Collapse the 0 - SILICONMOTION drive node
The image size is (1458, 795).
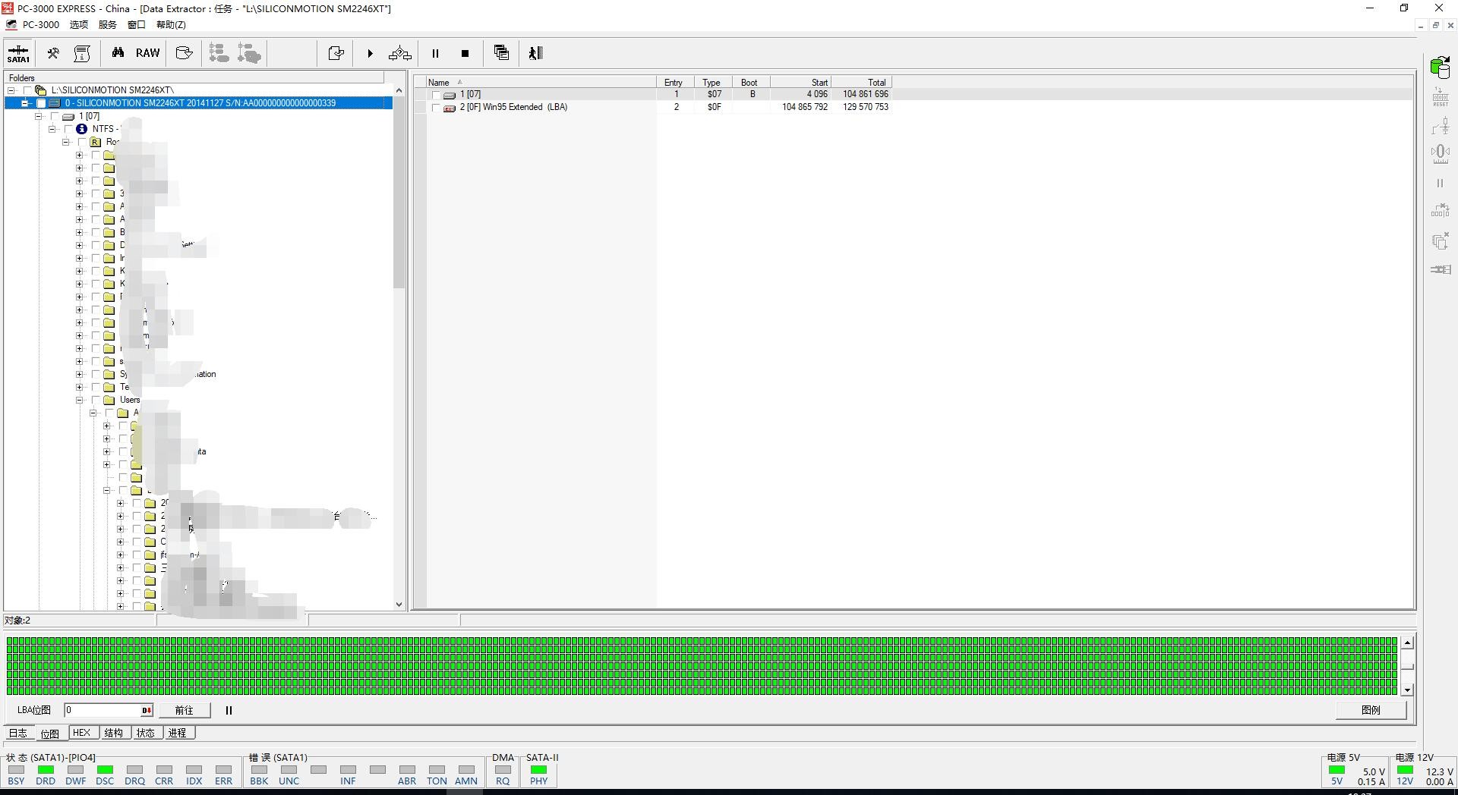25,103
